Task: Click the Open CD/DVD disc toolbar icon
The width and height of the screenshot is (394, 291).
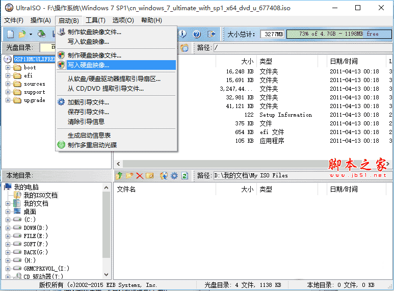Action: (x=42, y=34)
